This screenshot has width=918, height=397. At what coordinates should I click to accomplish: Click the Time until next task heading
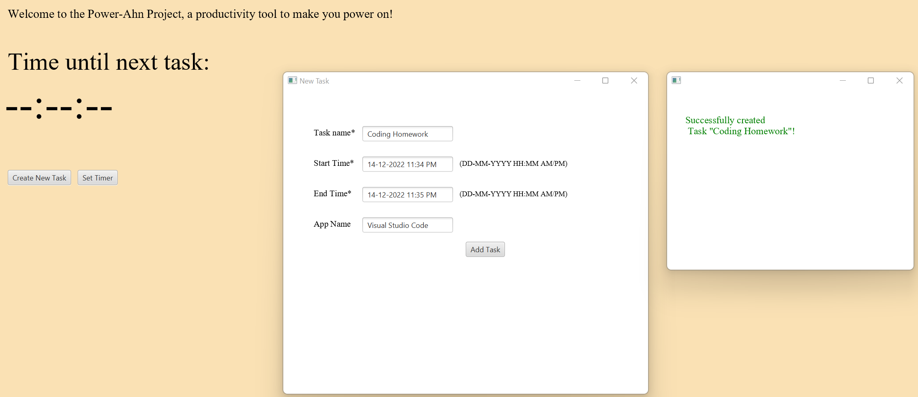tap(109, 62)
